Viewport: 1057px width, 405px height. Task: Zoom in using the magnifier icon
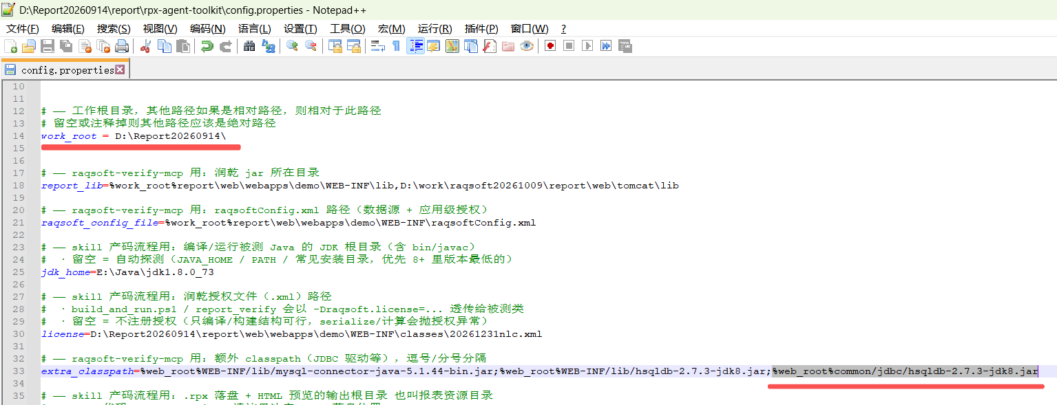click(x=292, y=46)
